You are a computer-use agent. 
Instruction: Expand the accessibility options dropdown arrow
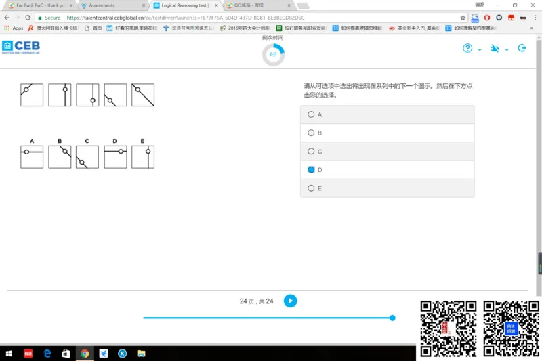pyautogui.click(x=507, y=49)
